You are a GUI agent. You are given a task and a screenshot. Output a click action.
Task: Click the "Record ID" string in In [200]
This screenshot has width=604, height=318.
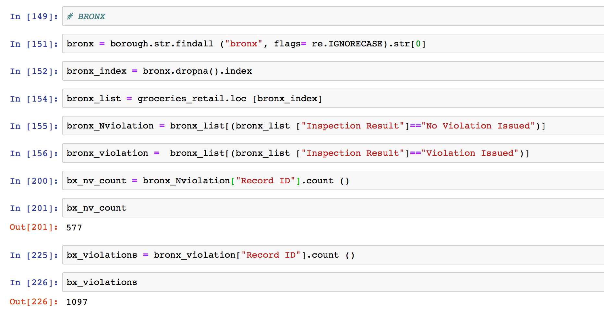pos(266,180)
